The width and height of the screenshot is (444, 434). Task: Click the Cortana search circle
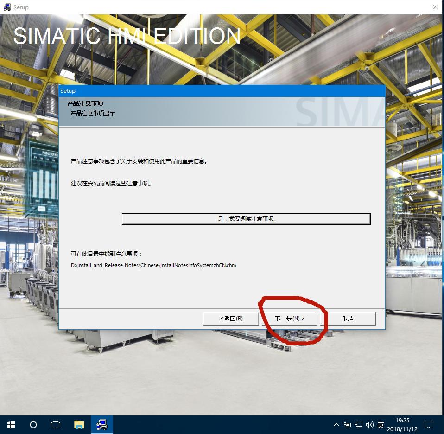coord(32,424)
